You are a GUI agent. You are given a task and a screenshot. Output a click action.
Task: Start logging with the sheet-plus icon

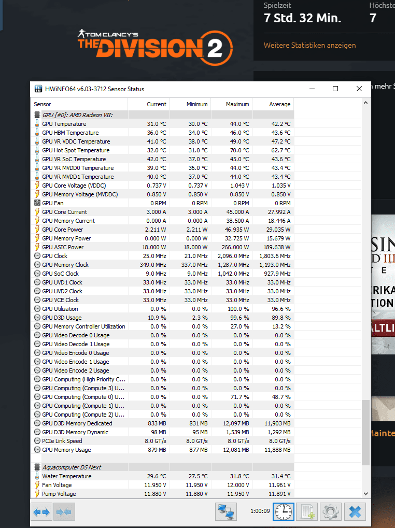pyautogui.click(x=307, y=512)
